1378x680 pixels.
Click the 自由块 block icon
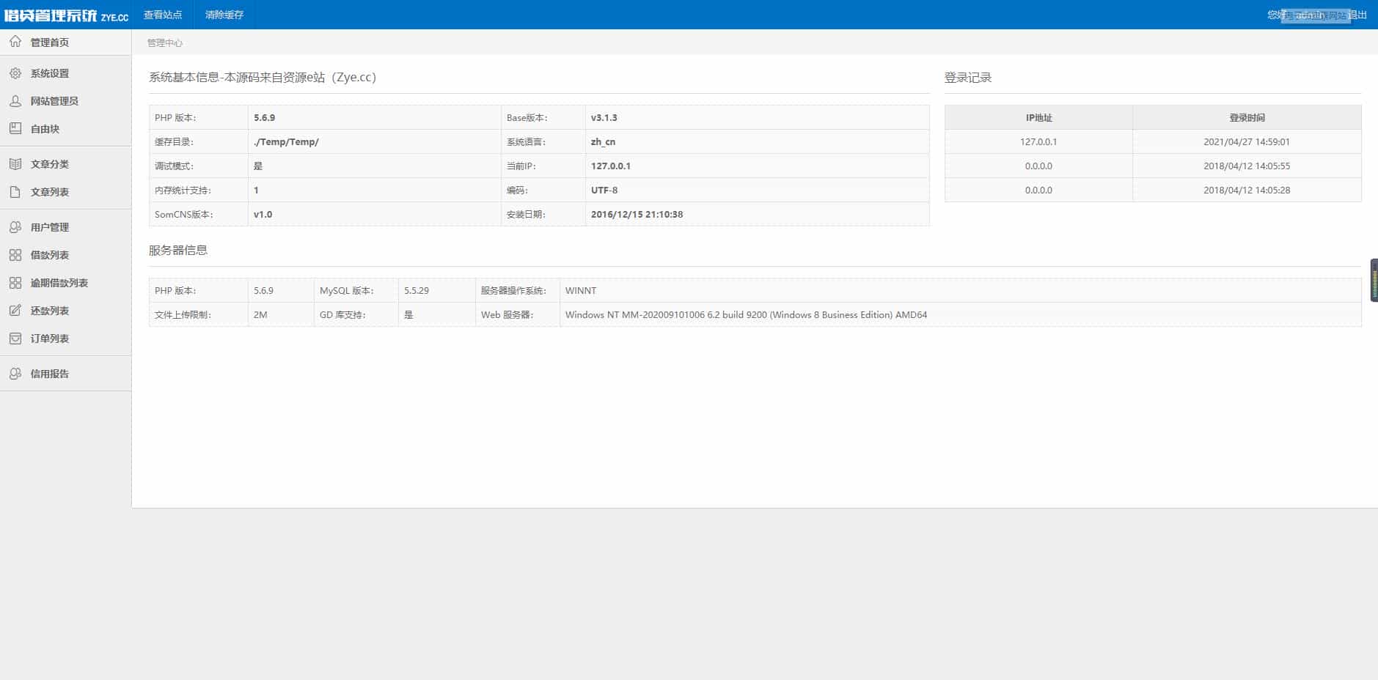(x=15, y=129)
